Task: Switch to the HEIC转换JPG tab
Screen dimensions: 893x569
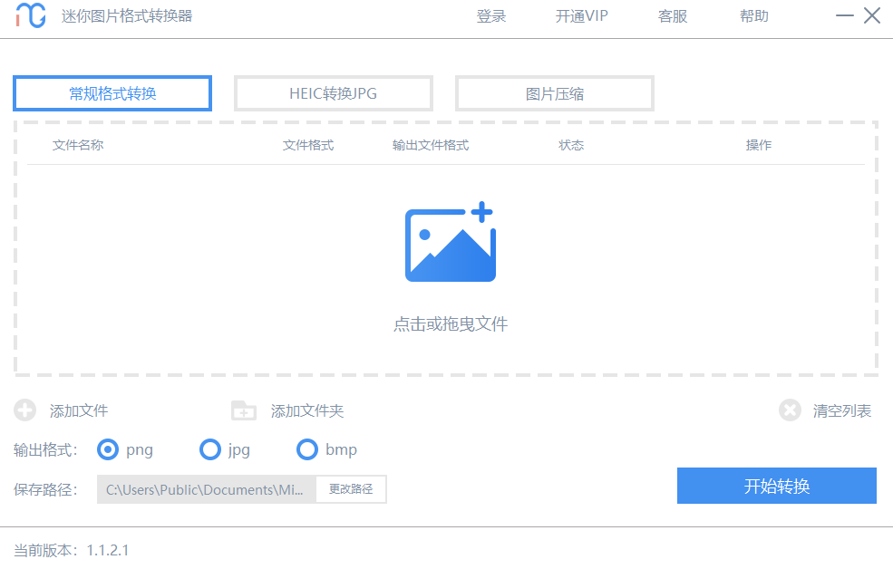Action: coord(333,92)
